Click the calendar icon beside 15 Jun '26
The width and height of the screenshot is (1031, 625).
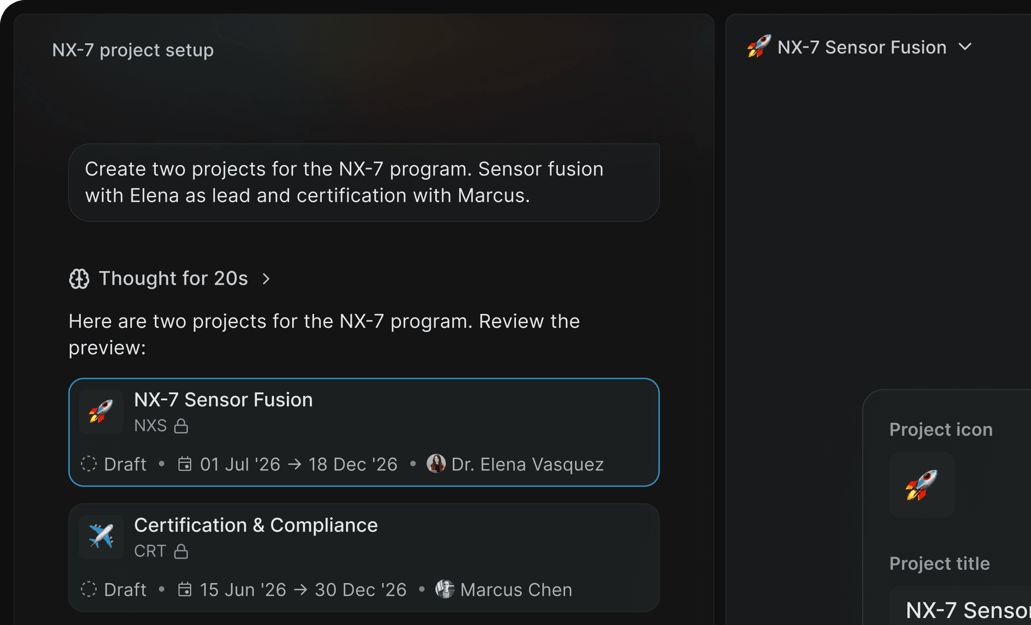[x=185, y=590]
